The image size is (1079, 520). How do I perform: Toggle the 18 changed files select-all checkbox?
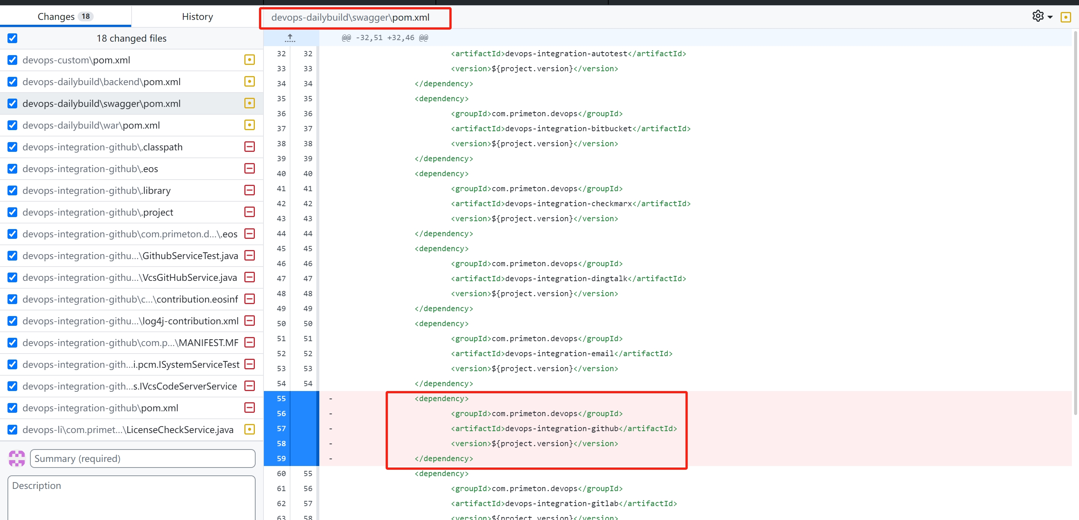(13, 38)
